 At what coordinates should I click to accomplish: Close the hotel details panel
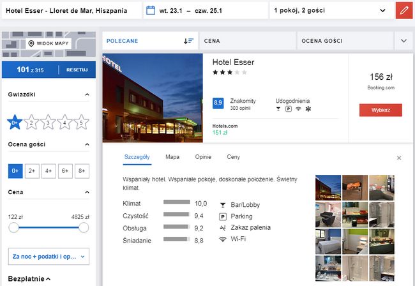tap(399, 158)
